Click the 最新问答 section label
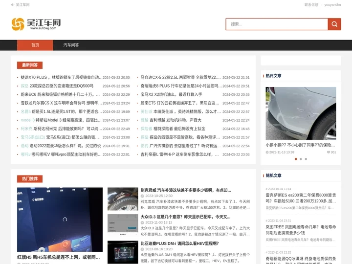 pos(30,65)
